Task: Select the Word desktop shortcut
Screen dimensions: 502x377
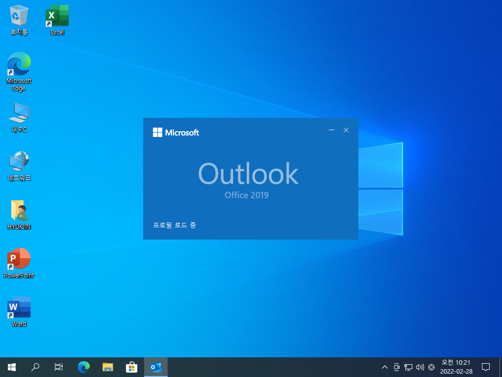Action: (19, 312)
